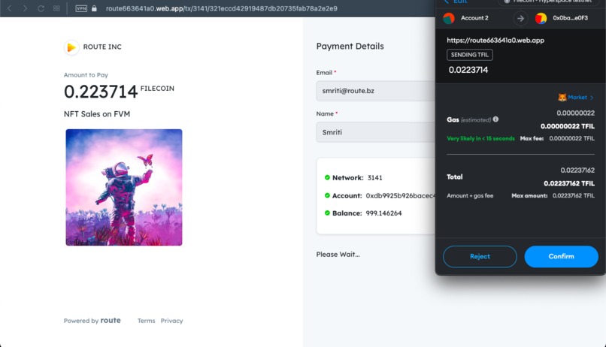Click the arrow between sender and recipient
The width and height of the screenshot is (606, 347).
click(520, 18)
